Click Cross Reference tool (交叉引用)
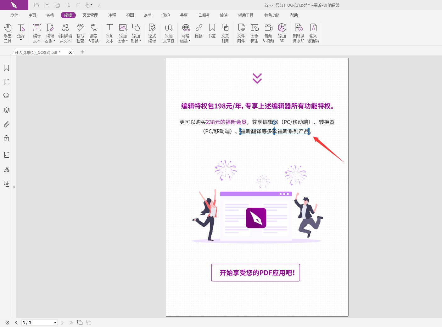Viewport: 442px width, 327px height. tap(225, 33)
